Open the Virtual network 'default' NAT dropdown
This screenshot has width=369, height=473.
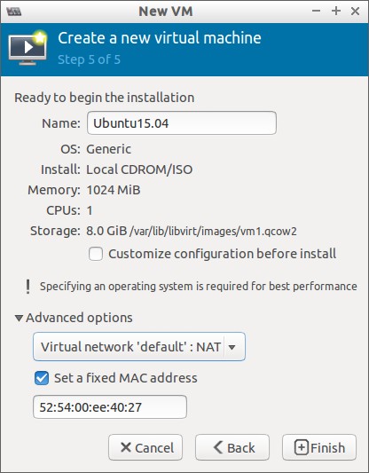139,347
